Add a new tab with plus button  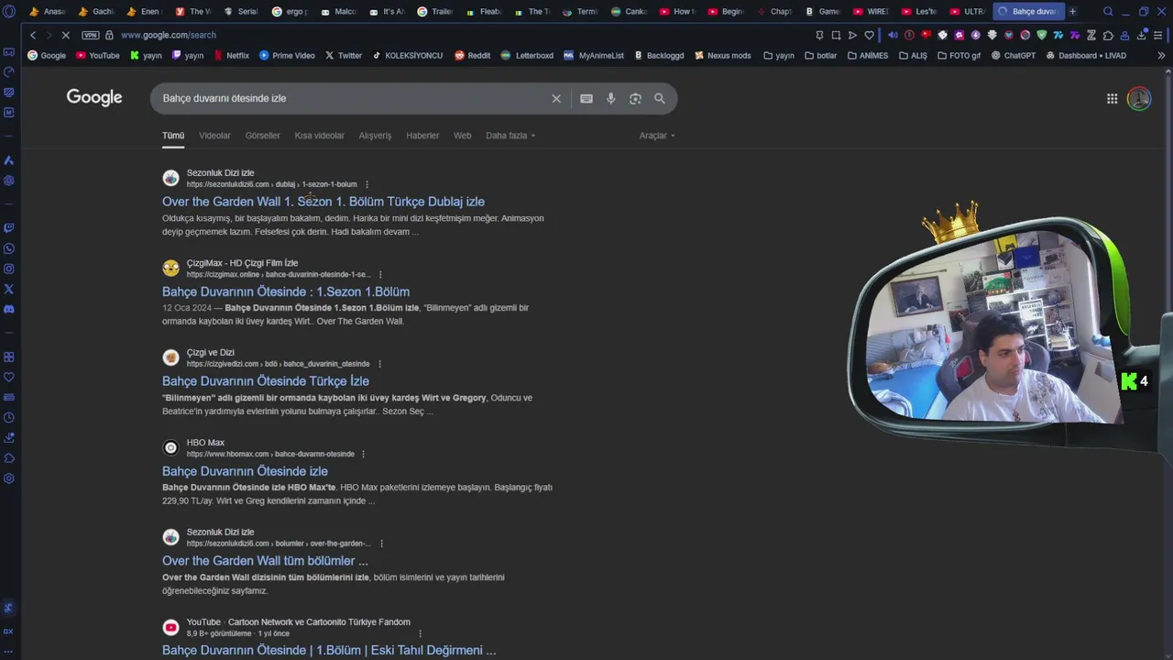pos(1072,11)
